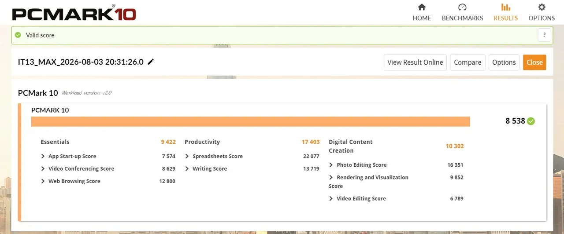Click the Digital Content Creation heading
Image resolution: width=564 pixels, height=234 pixels.
(351, 146)
